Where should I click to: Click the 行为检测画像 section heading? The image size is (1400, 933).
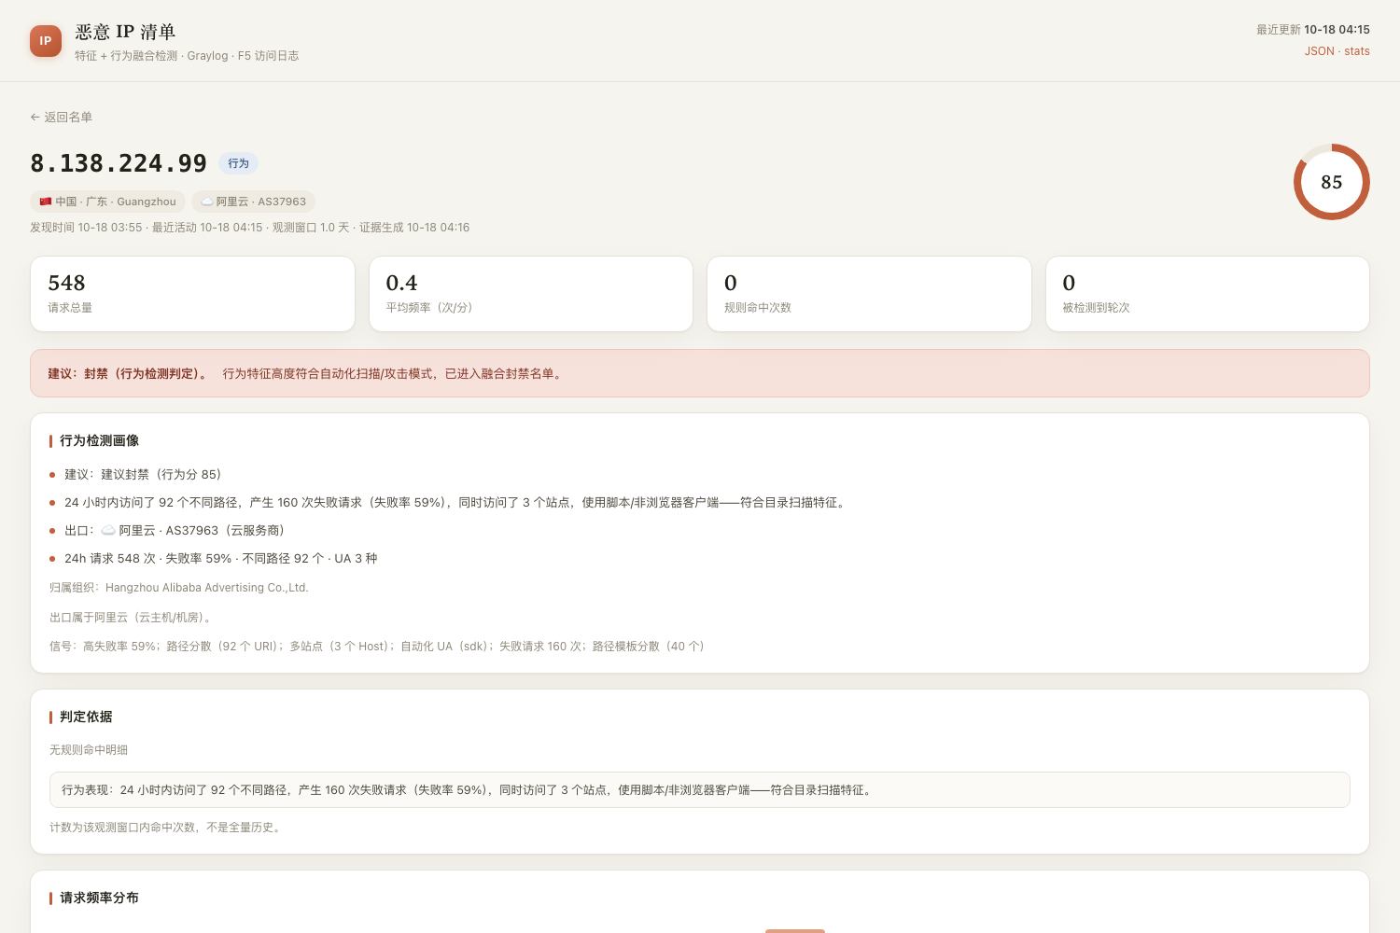pos(99,440)
